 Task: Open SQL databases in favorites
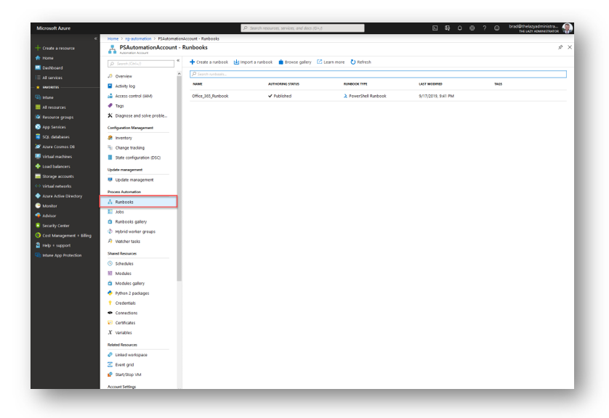[52, 137]
